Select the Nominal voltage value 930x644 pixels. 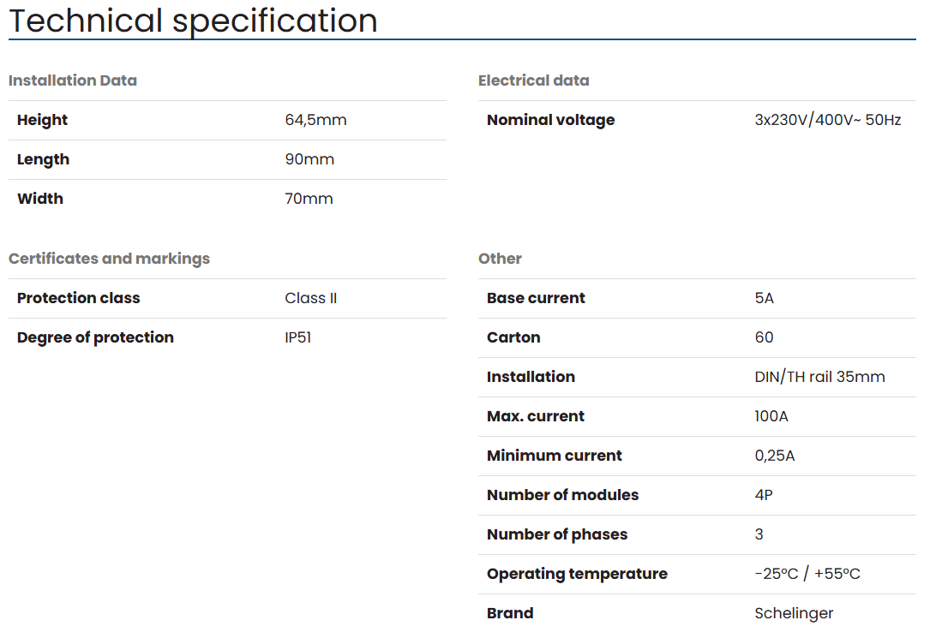coord(827,120)
